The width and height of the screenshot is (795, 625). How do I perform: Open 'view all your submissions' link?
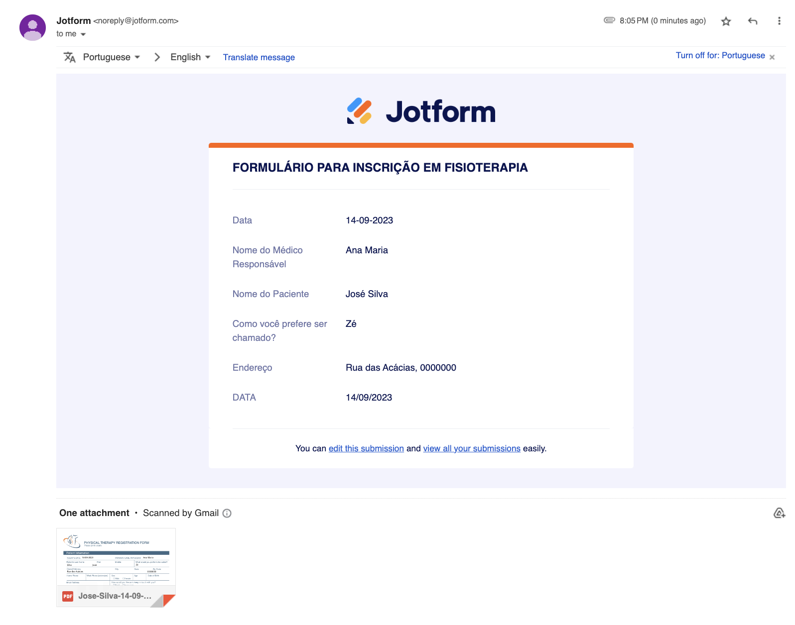click(x=472, y=448)
